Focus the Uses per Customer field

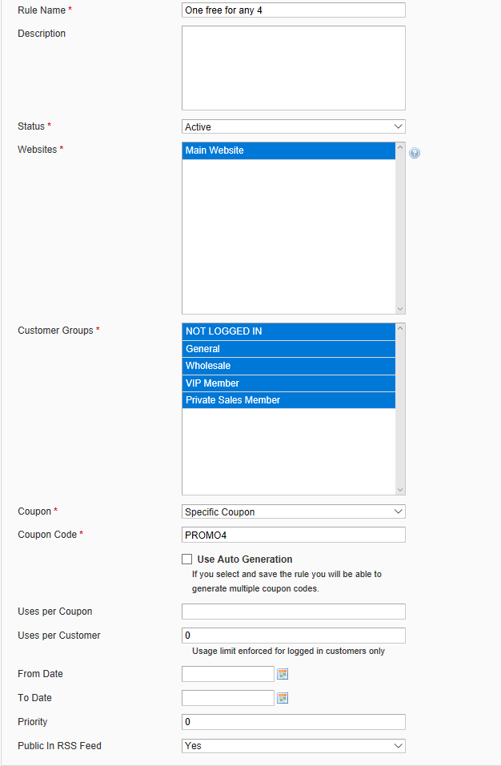293,636
